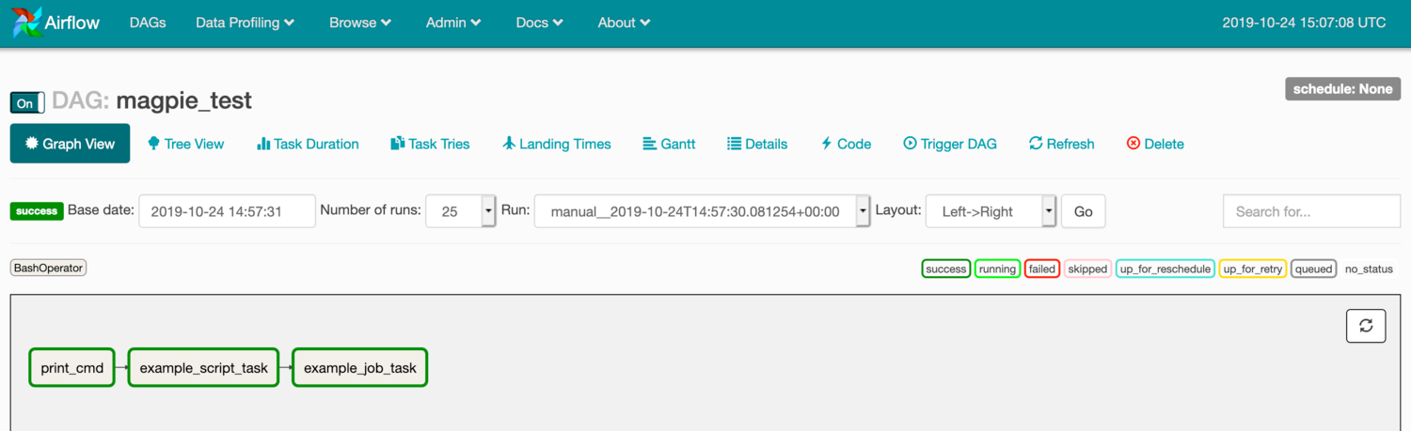The width and height of the screenshot is (1411, 431).
Task: Click the Search for field
Action: (x=1311, y=211)
